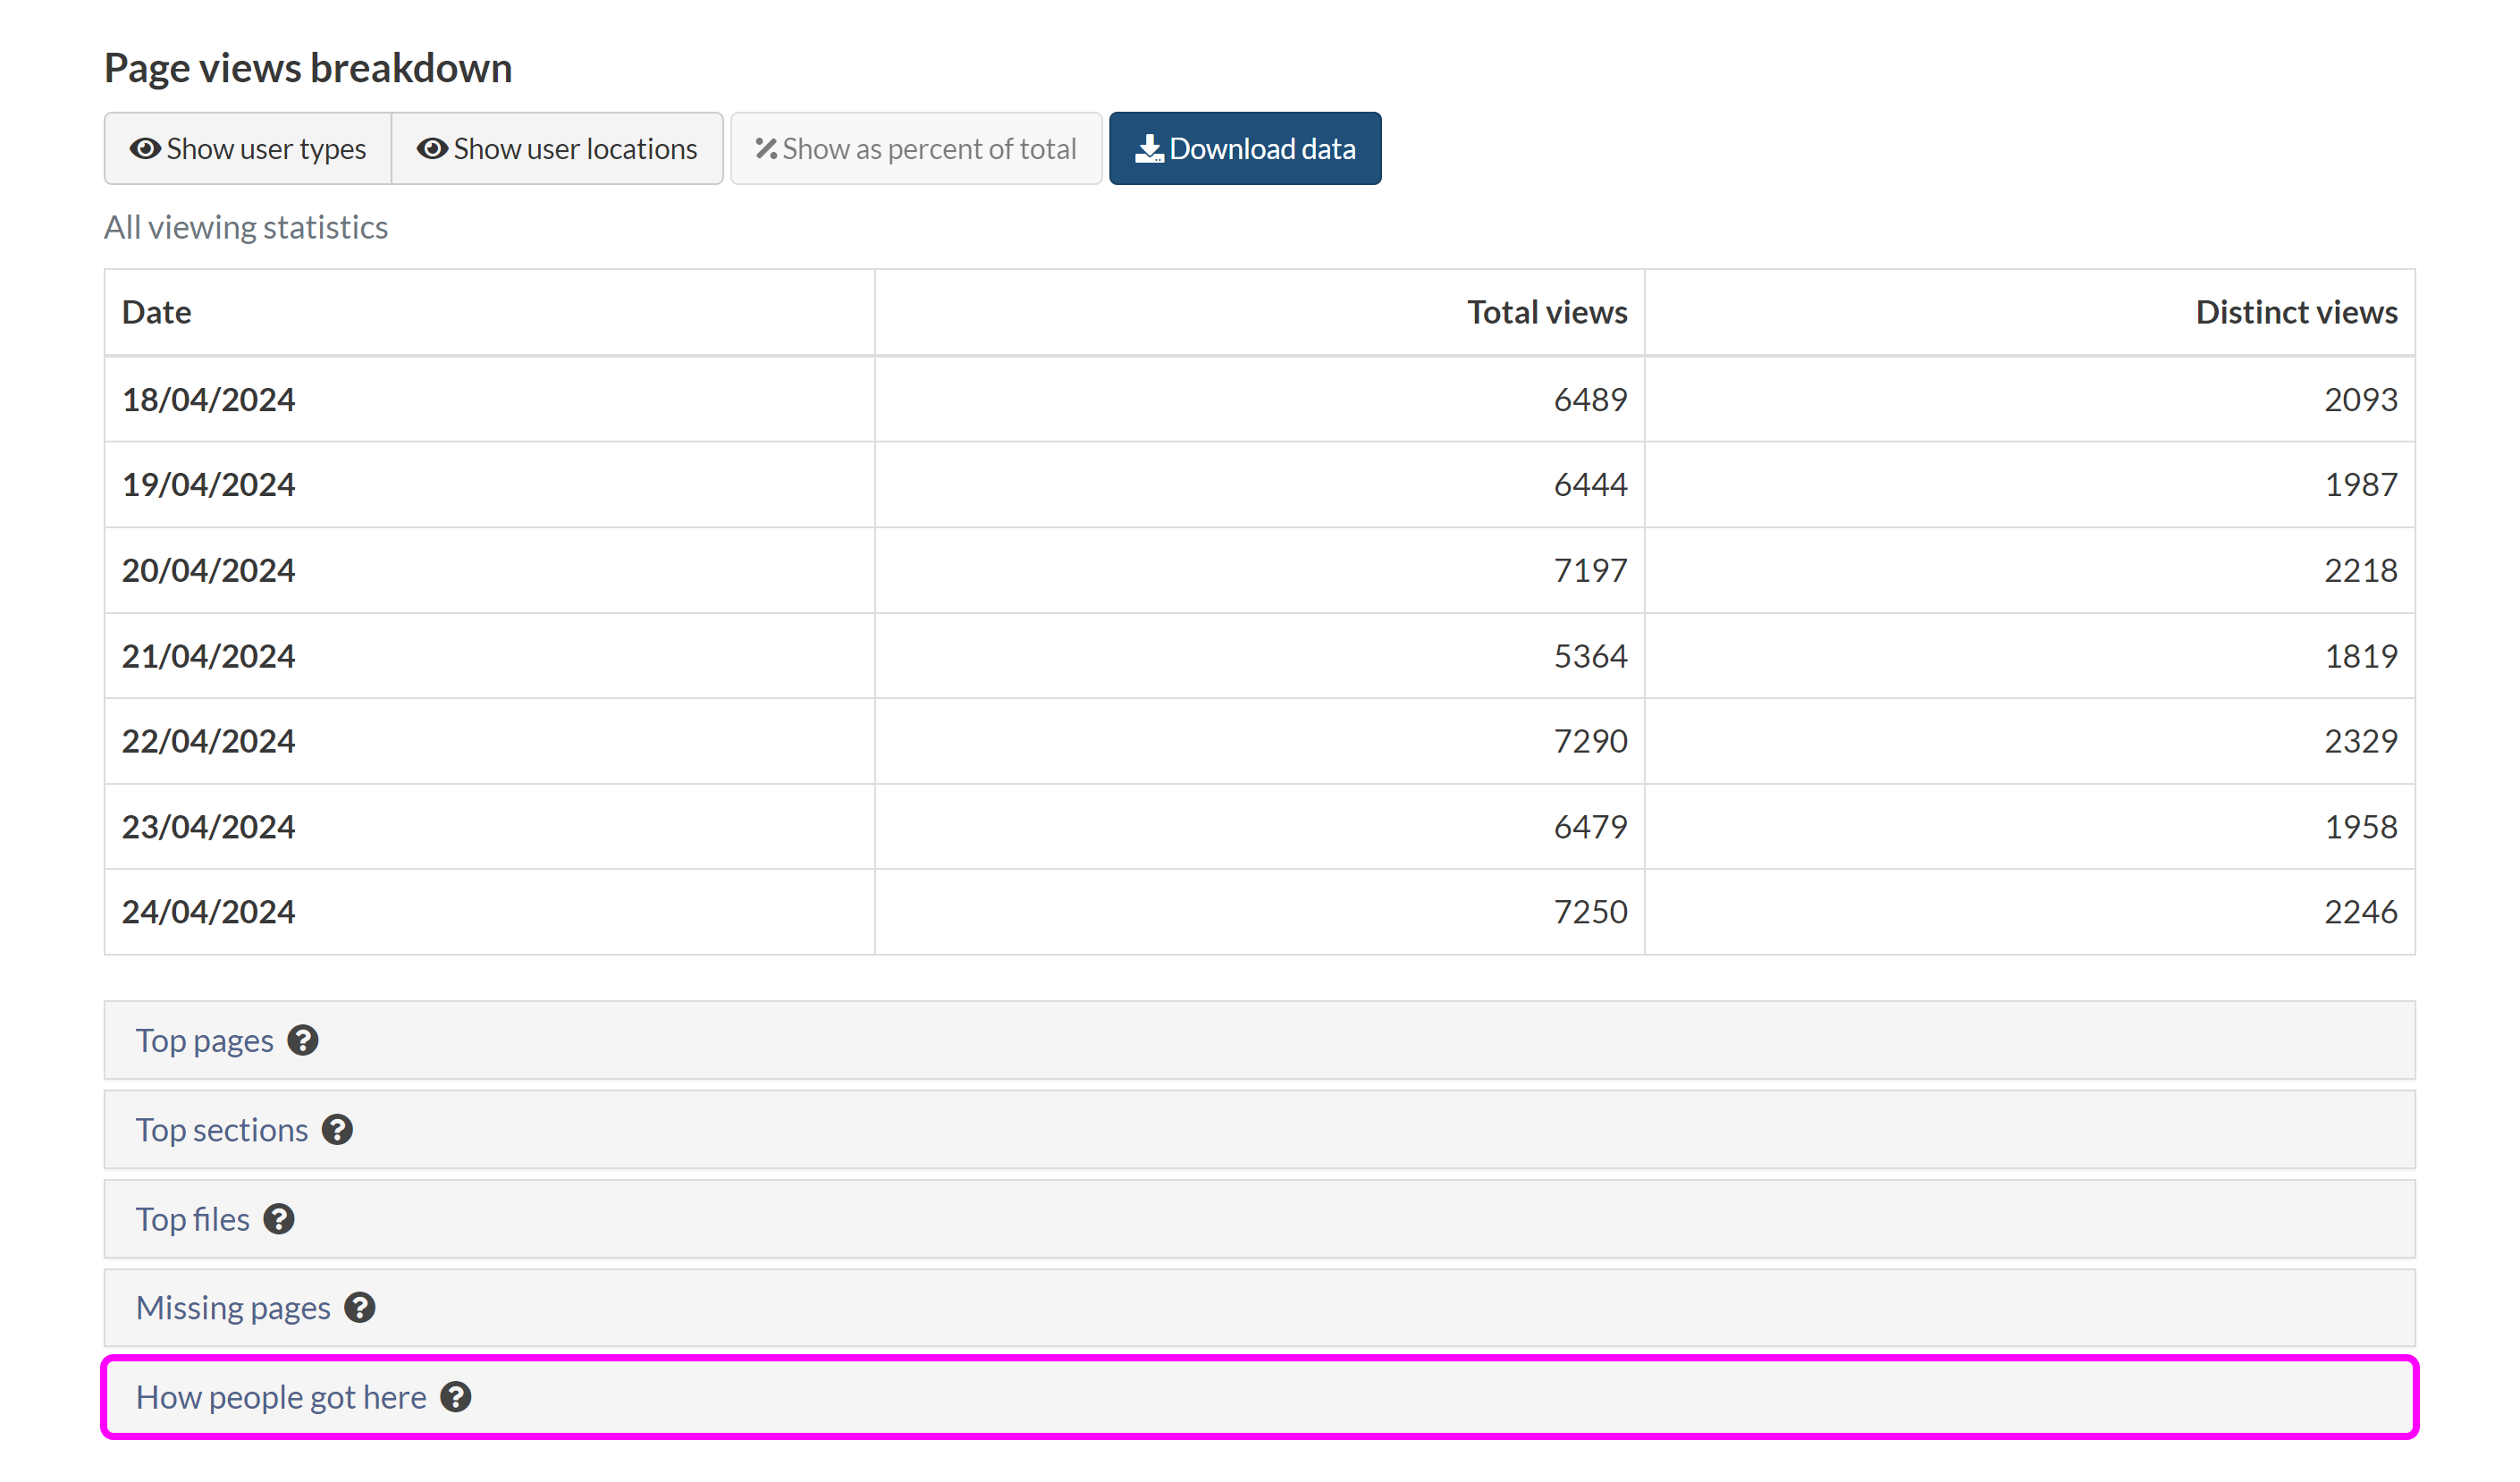Click the percent icon on the percent button
Viewport: 2520px width, 1482px height.
(766, 149)
